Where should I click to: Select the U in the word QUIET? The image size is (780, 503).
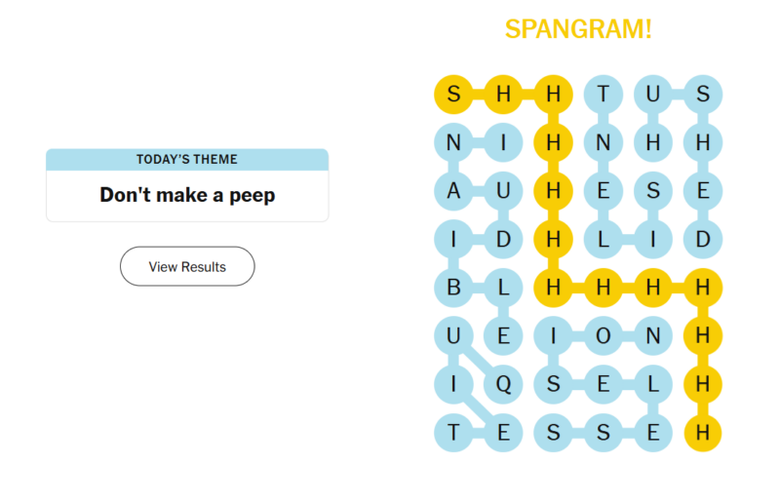coord(453,336)
